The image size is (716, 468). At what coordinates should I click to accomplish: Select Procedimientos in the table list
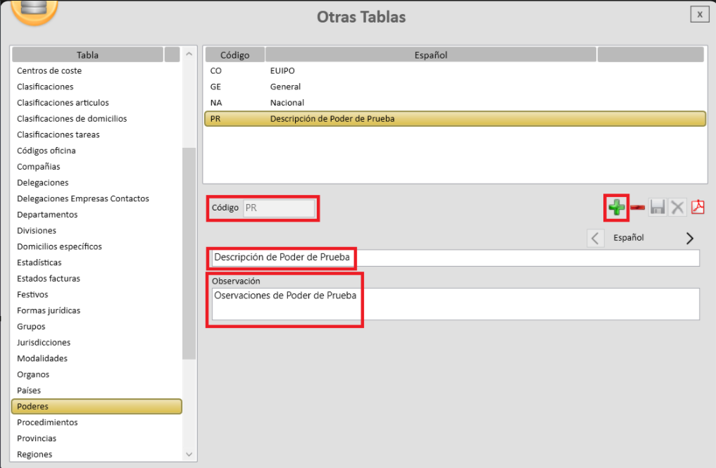pos(47,422)
